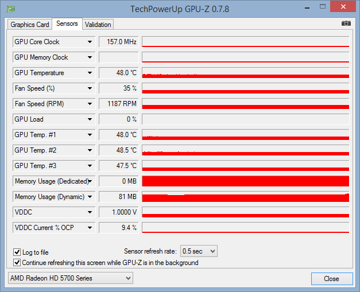Toggle Continue refreshing in background checkbox
The height and width of the screenshot is (292, 360).
coord(17,262)
